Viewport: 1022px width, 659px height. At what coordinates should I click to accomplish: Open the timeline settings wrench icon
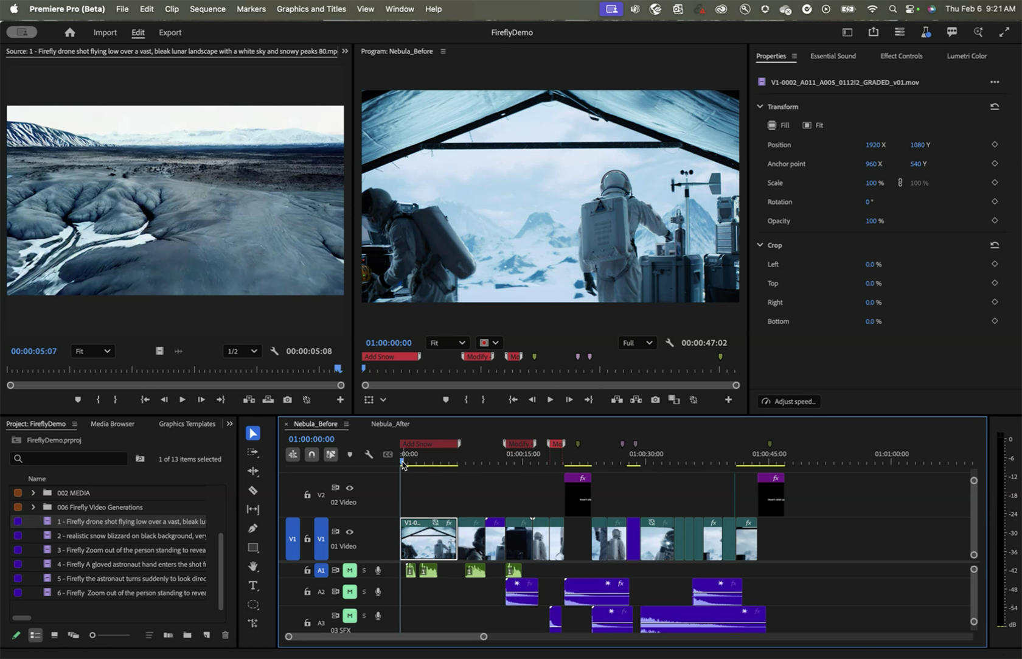tap(369, 455)
